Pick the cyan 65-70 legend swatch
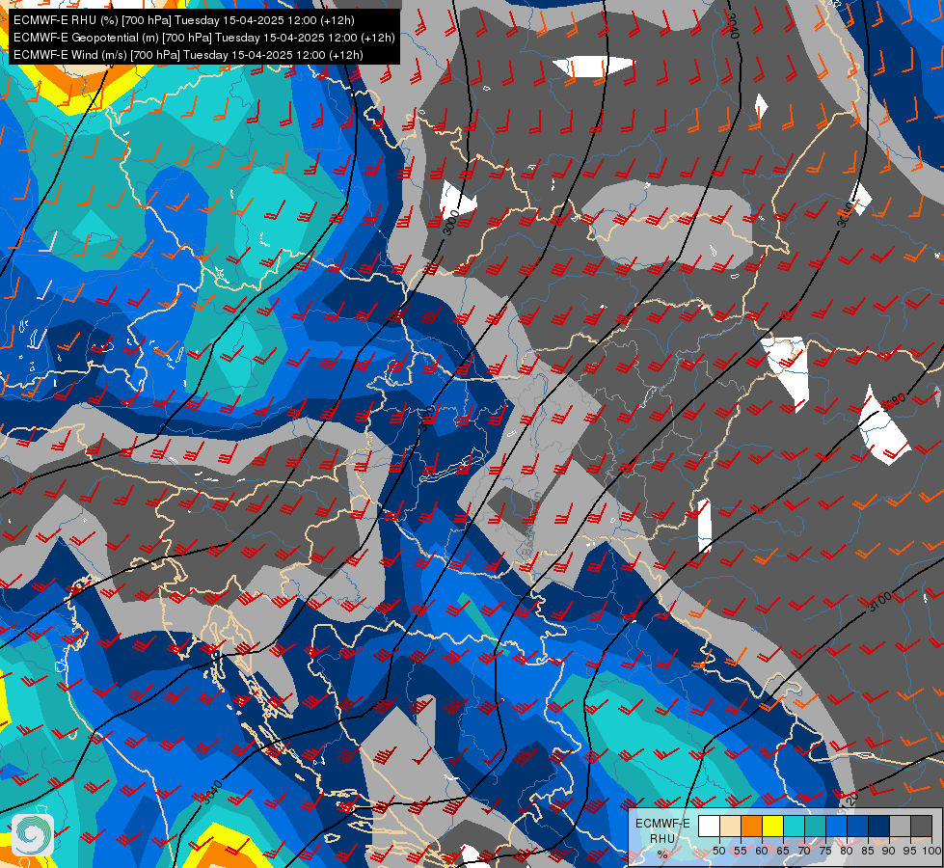This screenshot has width=944, height=868. pyautogui.click(x=795, y=826)
